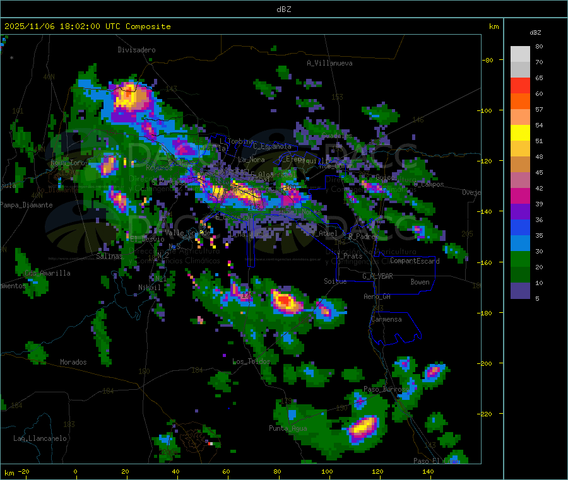Click the El_Desvio place label
The width and height of the screenshot is (568, 480).
147,239
